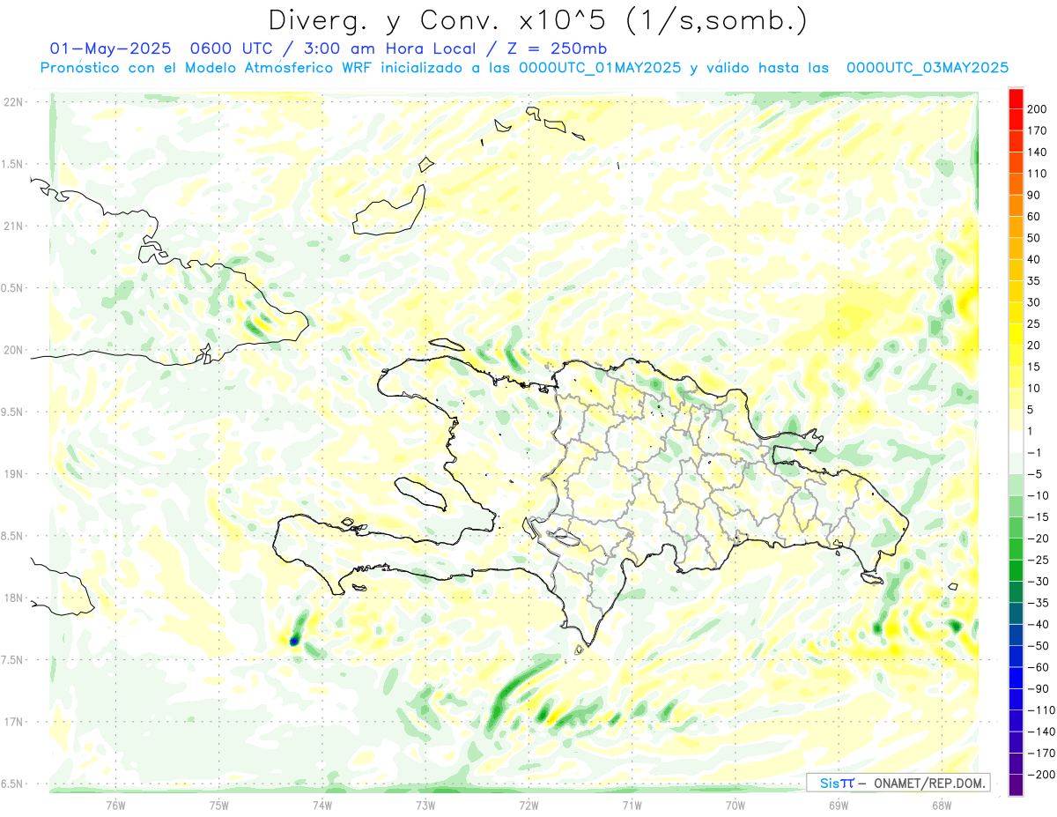Select the 8.5N latitude axis label

tap(13, 536)
